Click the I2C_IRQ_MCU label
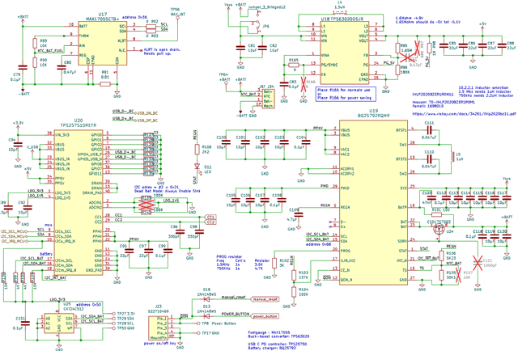This screenshot has height=351, width=518. [14, 241]
